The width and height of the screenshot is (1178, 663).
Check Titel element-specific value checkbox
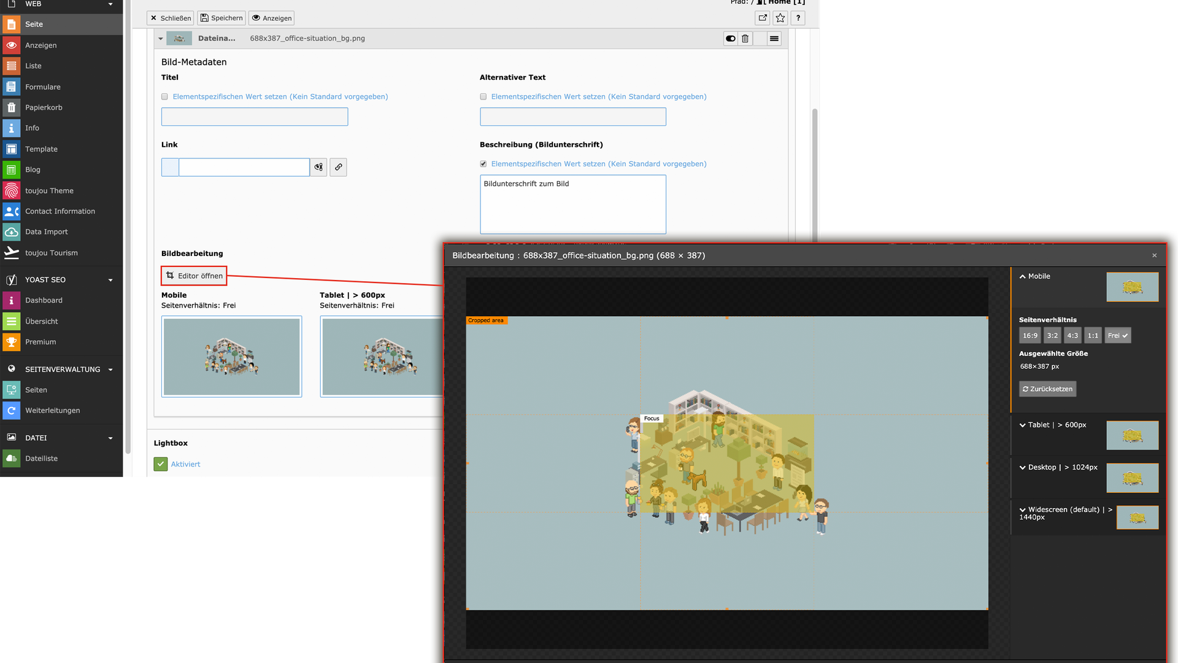point(164,97)
